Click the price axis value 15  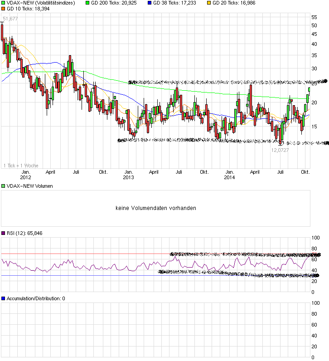tap(314, 127)
